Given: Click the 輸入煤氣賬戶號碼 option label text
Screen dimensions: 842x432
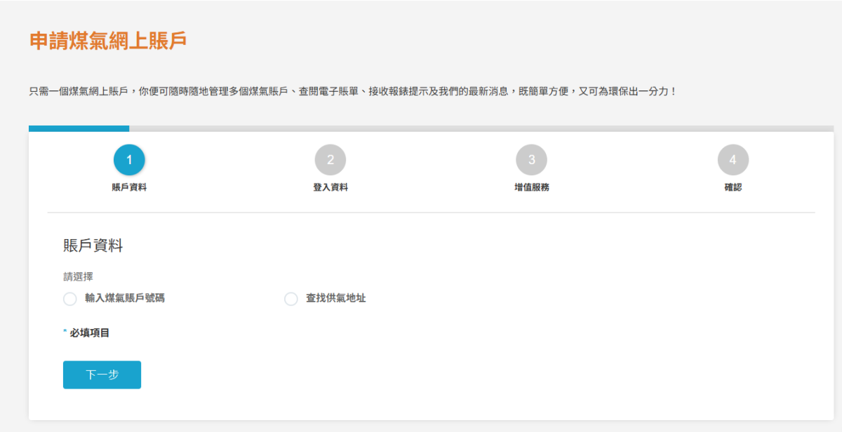Looking at the screenshot, I should point(125,298).
